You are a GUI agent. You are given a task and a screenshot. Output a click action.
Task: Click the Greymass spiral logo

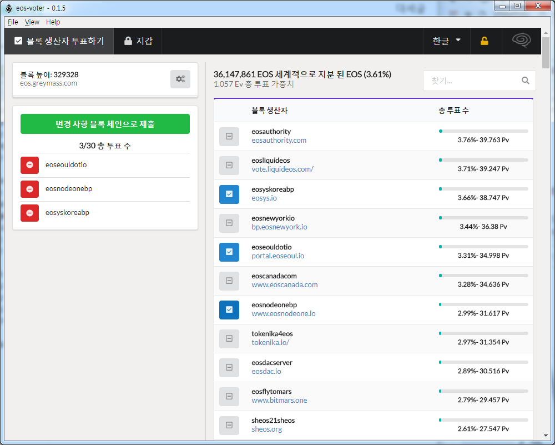click(x=521, y=41)
